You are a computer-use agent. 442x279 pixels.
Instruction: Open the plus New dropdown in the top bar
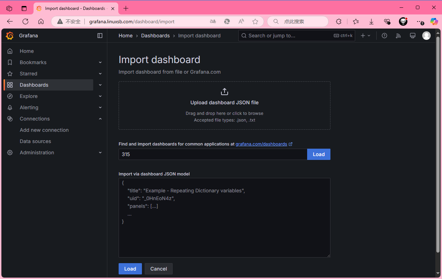365,36
